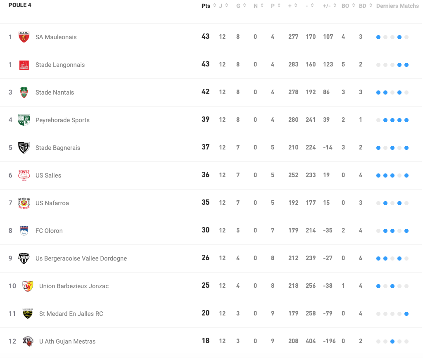
Task: Click the US Salles club crest
Action: point(24,175)
